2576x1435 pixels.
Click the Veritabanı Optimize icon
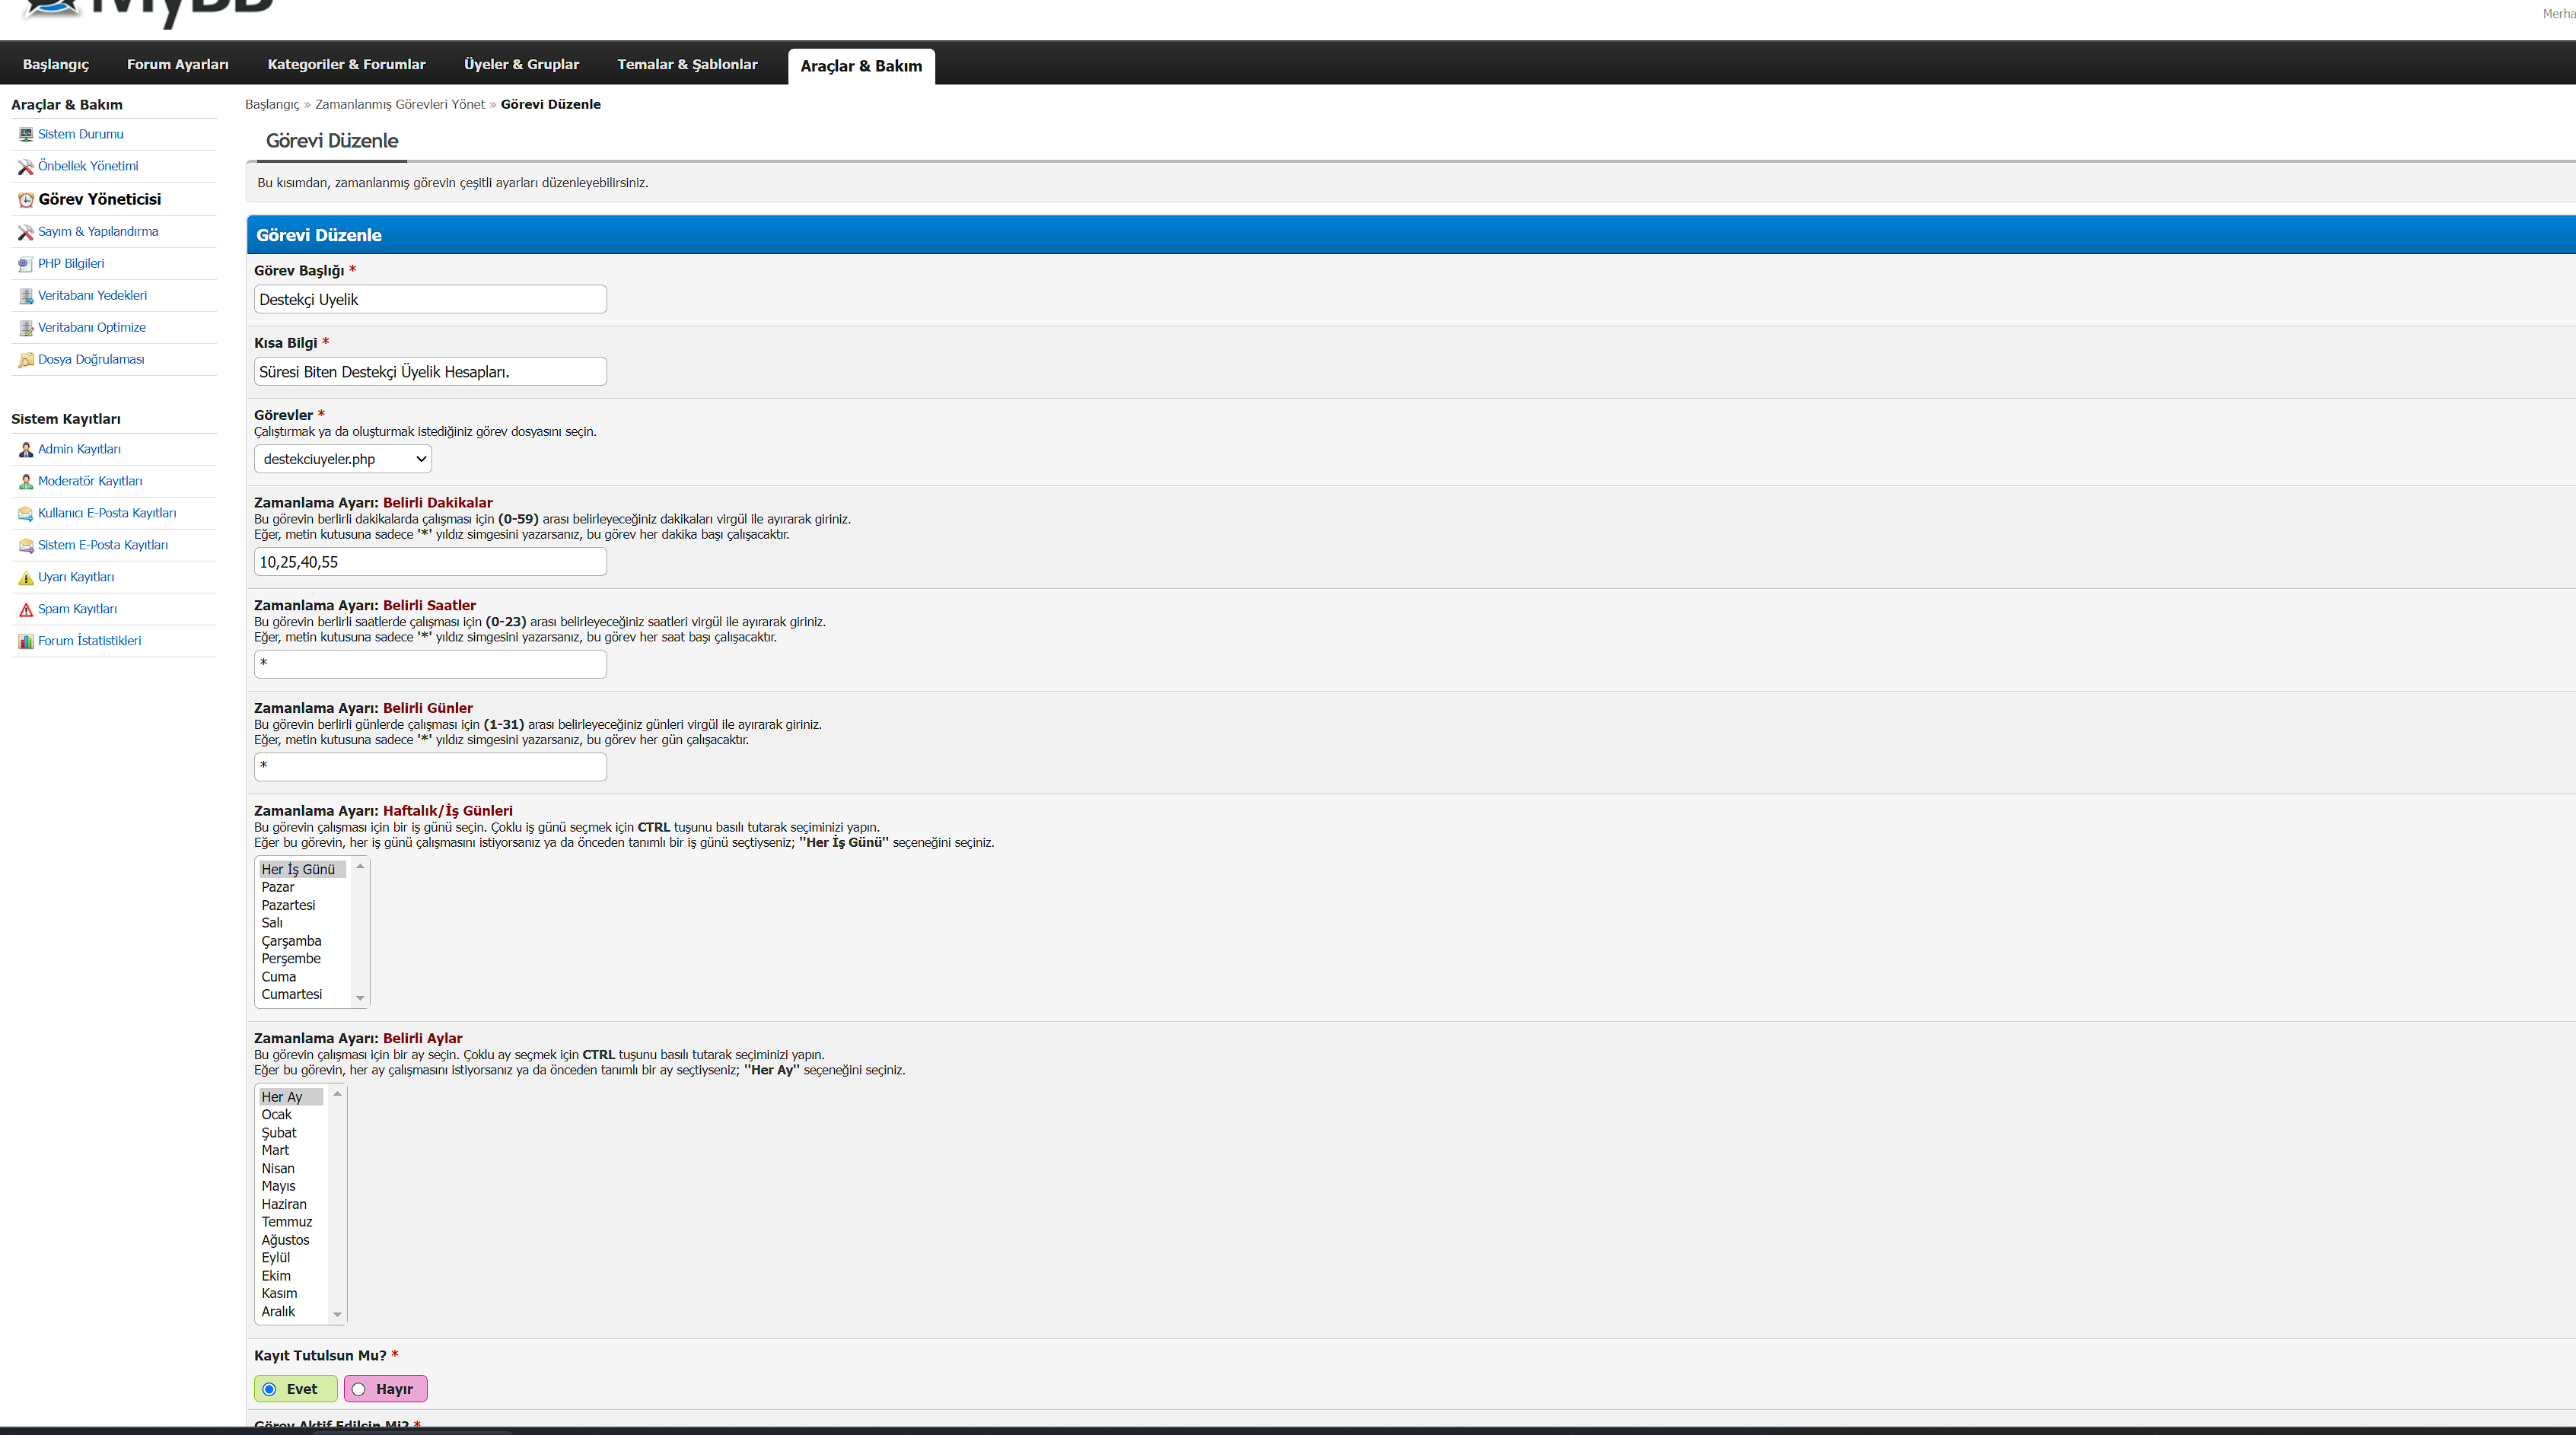pyautogui.click(x=26, y=328)
